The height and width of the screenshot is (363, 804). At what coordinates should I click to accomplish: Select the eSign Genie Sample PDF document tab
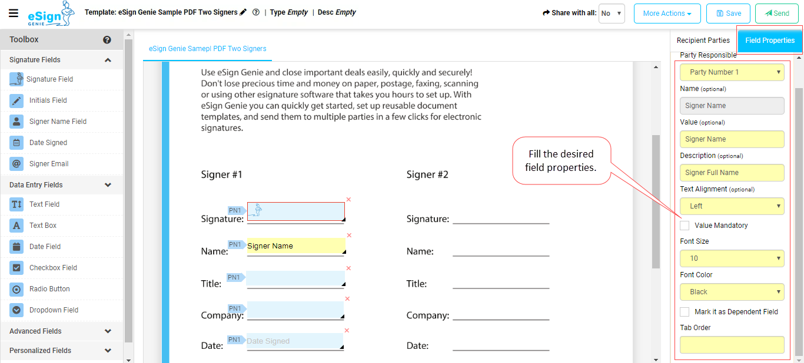207,49
